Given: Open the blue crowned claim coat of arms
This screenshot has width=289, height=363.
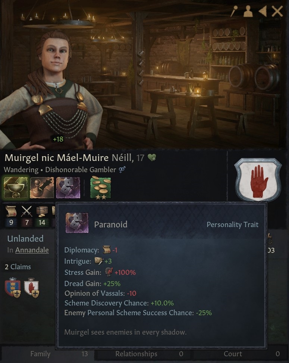Looking at the screenshot, I should [x=13, y=288].
